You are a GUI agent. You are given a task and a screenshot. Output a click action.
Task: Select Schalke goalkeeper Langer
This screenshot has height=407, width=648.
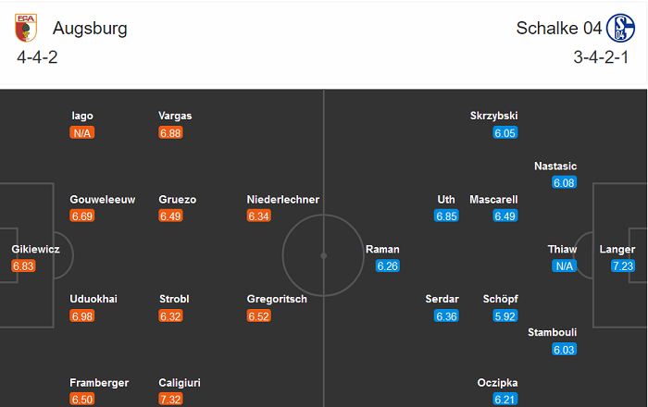pyautogui.click(x=617, y=250)
